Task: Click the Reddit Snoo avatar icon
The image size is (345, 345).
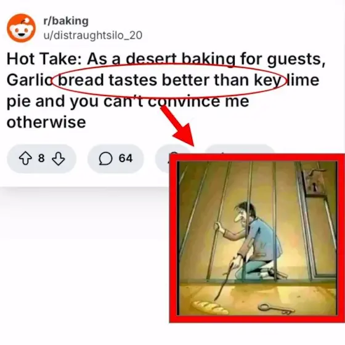Action: click(x=21, y=28)
